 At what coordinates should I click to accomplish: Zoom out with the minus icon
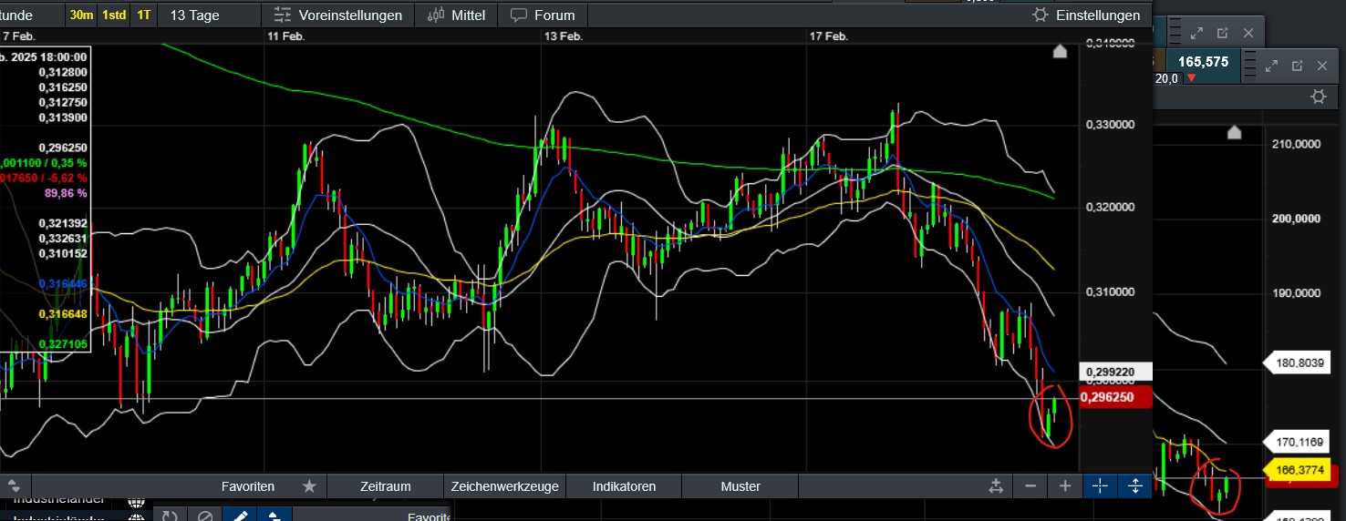(1030, 486)
